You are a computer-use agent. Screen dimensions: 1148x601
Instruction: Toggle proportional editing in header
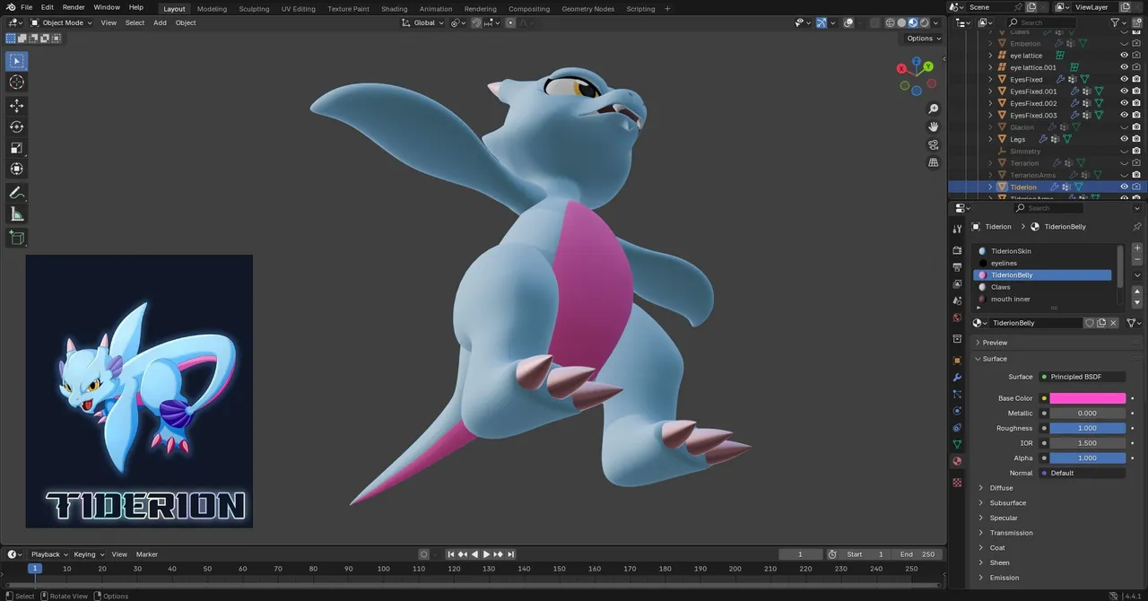tap(511, 22)
